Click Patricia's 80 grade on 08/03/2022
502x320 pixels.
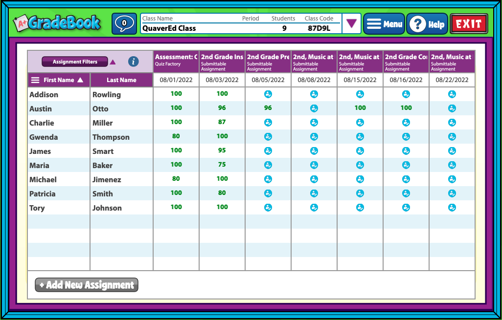click(x=222, y=193)
